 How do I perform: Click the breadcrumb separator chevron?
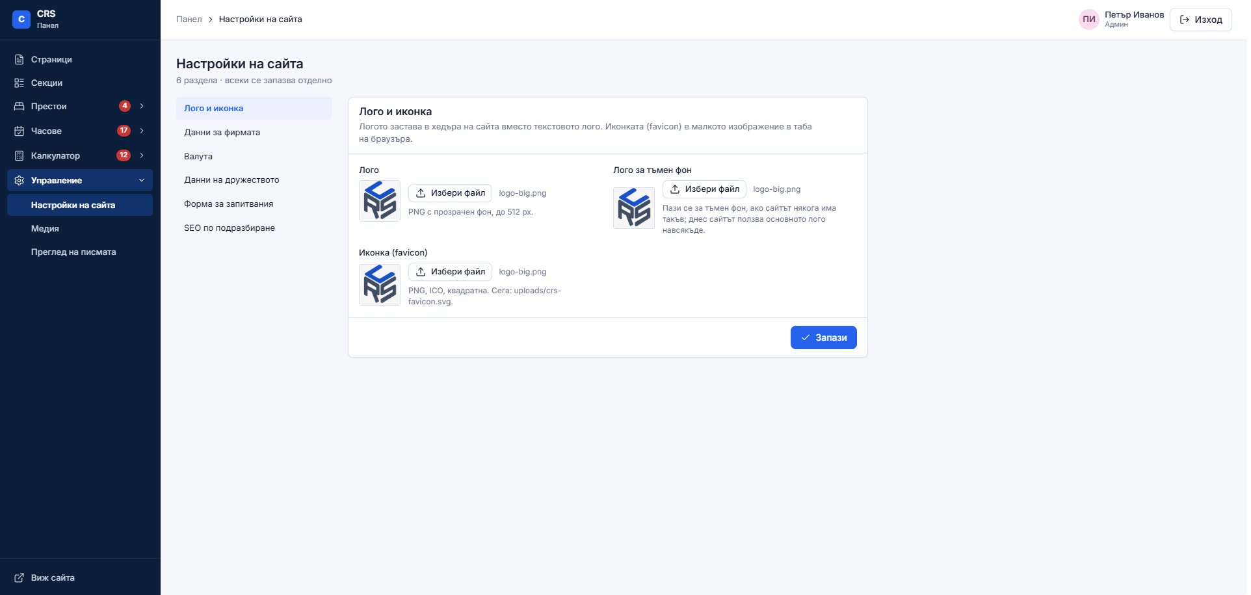211,20
